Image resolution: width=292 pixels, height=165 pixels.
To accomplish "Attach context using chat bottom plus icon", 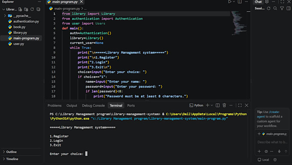I will point(259,151).
